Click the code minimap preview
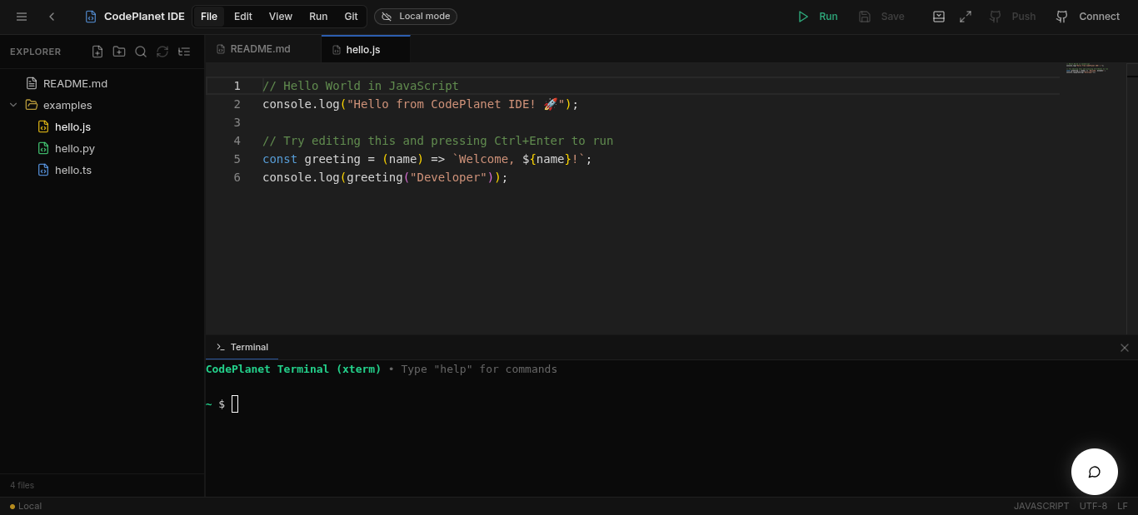The image size is (1138, 515). click(1087, 68)
